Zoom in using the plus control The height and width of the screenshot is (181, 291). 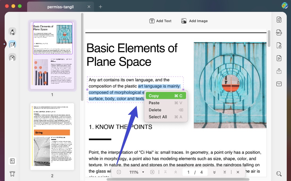coord(152,172)
